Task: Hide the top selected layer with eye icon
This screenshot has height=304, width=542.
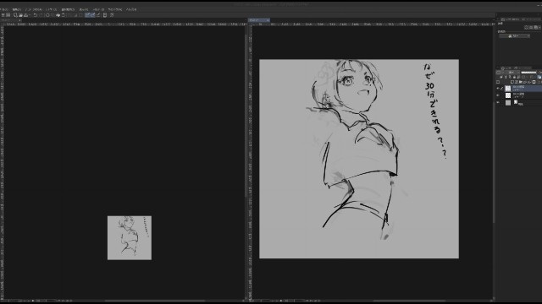Action: point(498,89)
